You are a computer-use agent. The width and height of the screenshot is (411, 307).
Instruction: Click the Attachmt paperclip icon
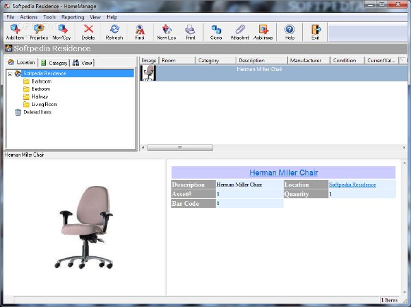tap(240, 31)
